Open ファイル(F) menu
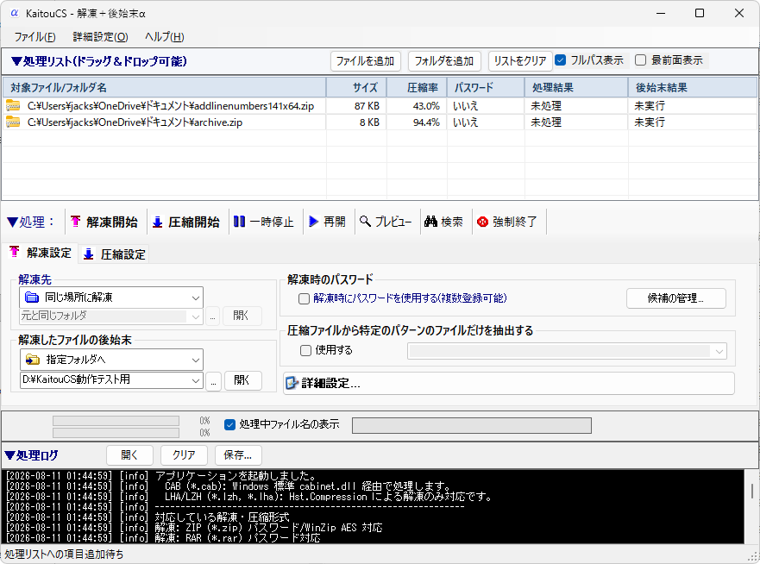This screenshot has height=564, width=760. (x=35, y=37)
